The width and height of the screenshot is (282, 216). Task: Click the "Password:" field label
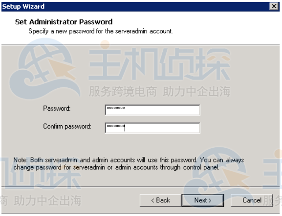point(57,108)
